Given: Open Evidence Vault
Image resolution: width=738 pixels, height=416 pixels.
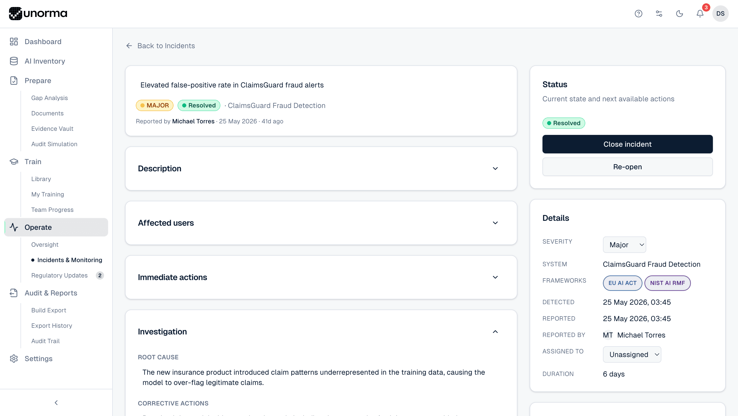Looking at the screenshot, I should pos(52,129).
